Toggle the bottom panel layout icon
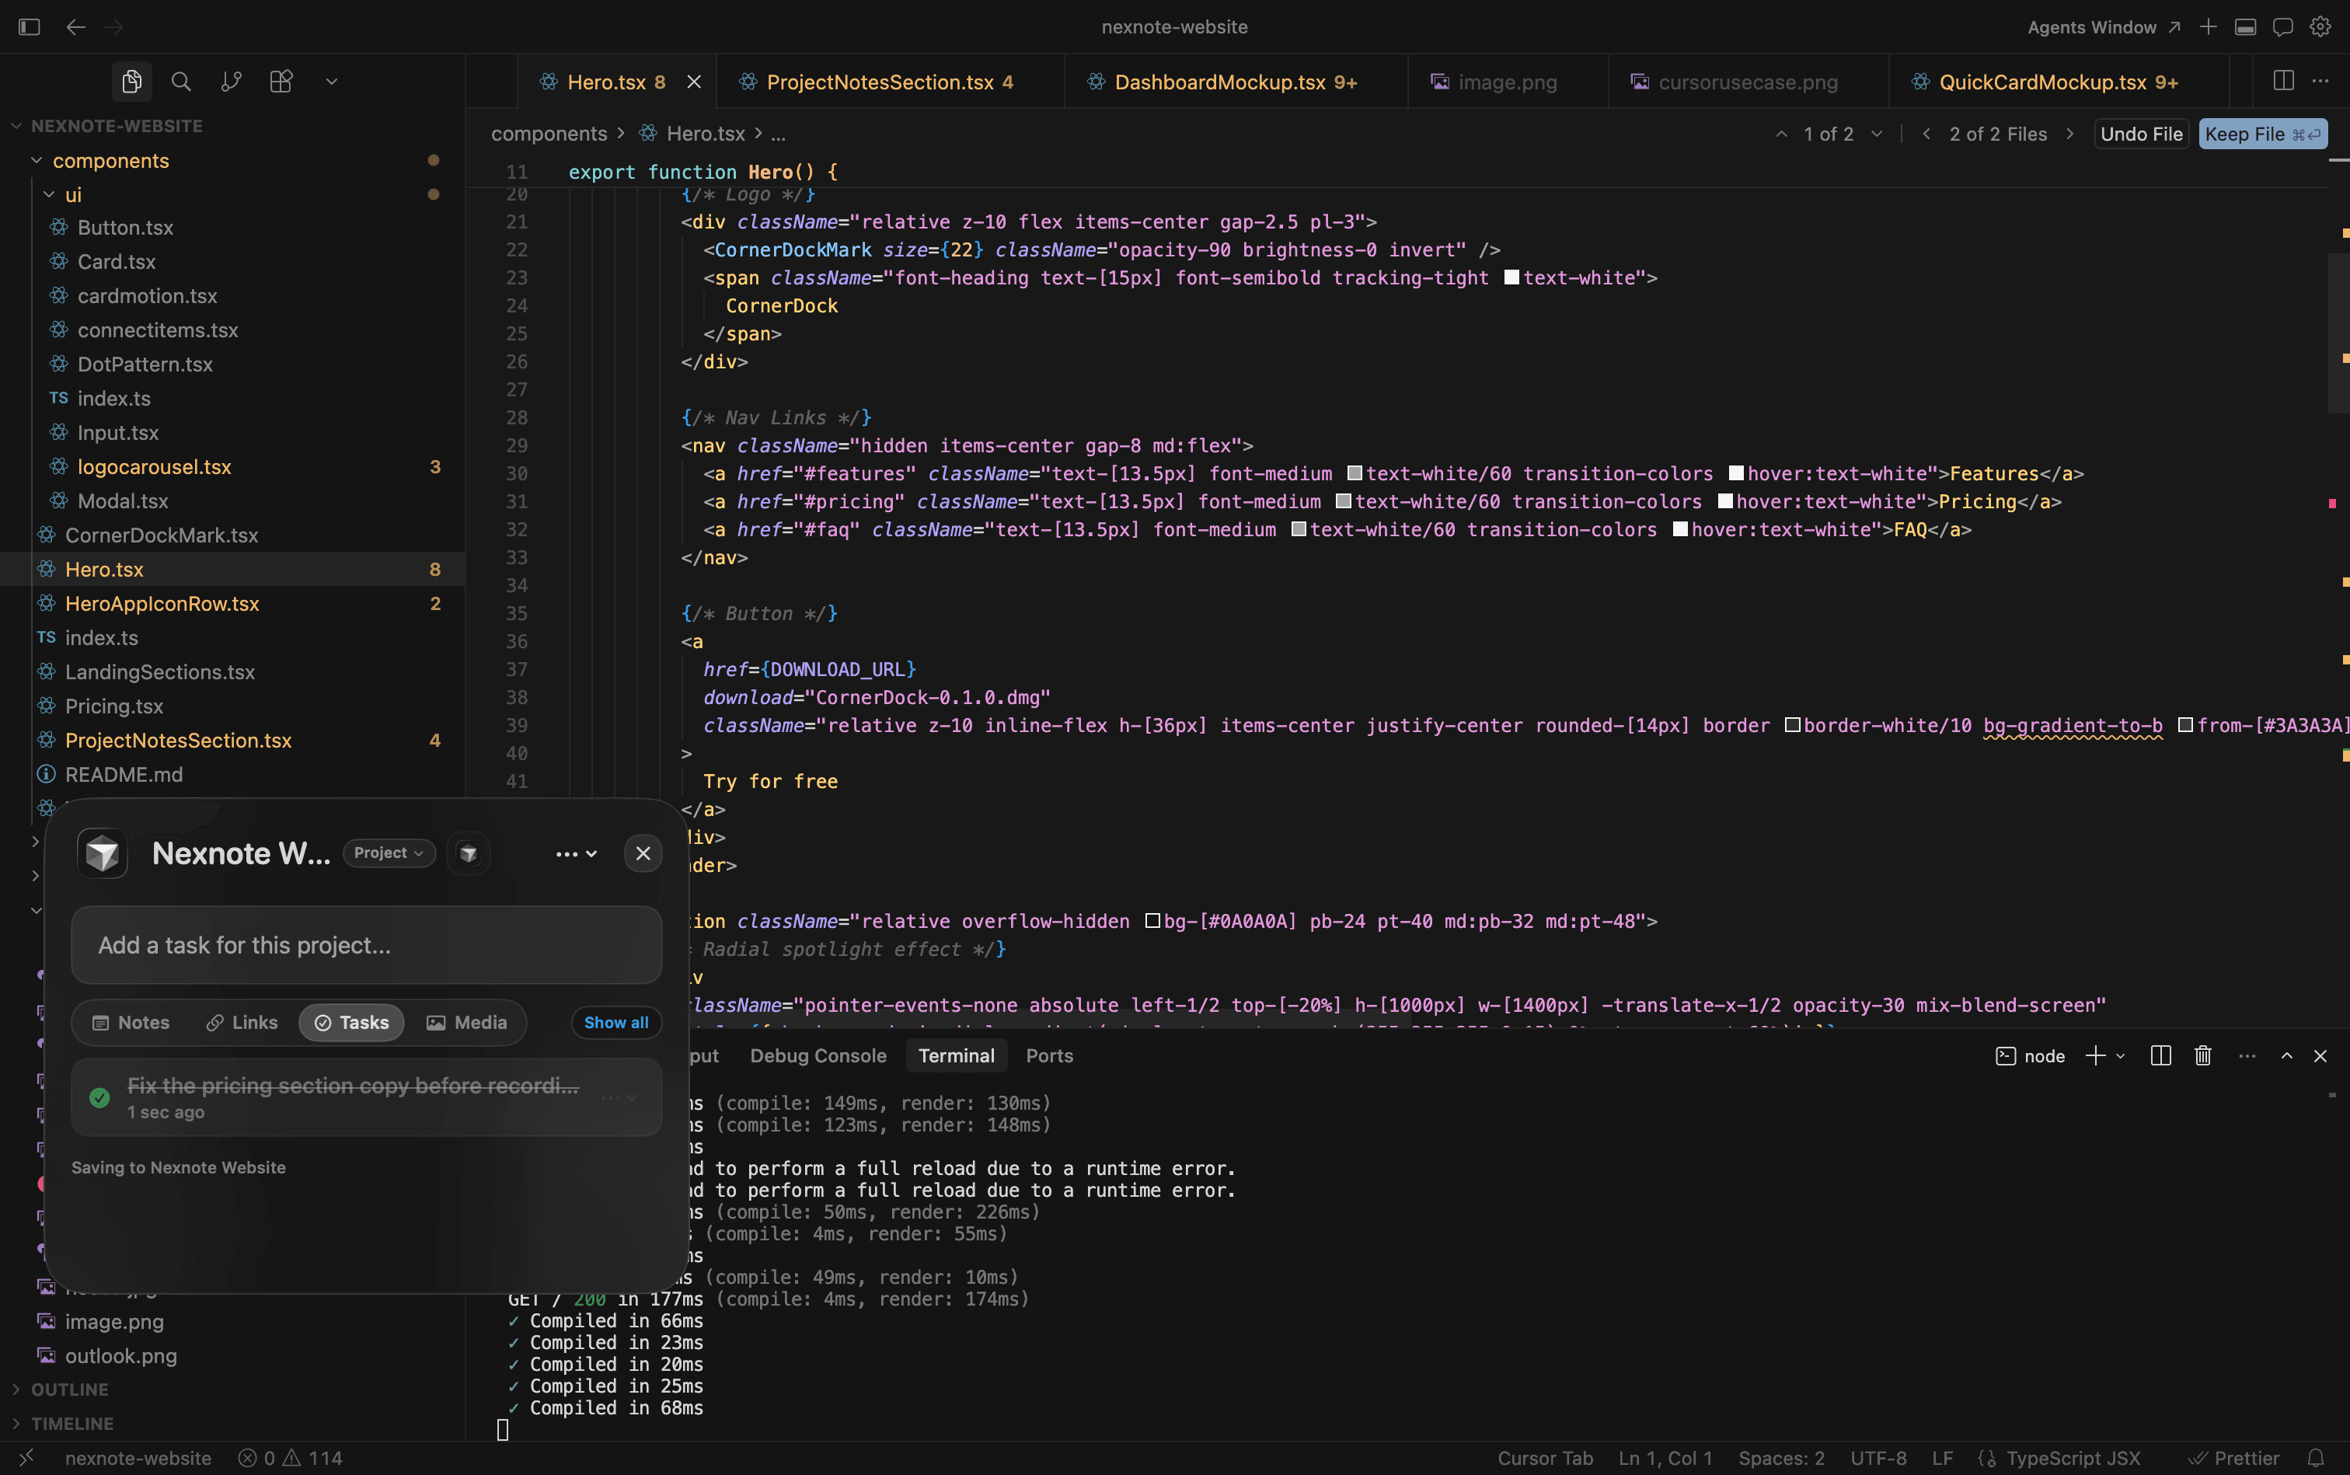The width and height of the screenshot is (2350, 1475). pyautogui.click(x=2246, y=27)
